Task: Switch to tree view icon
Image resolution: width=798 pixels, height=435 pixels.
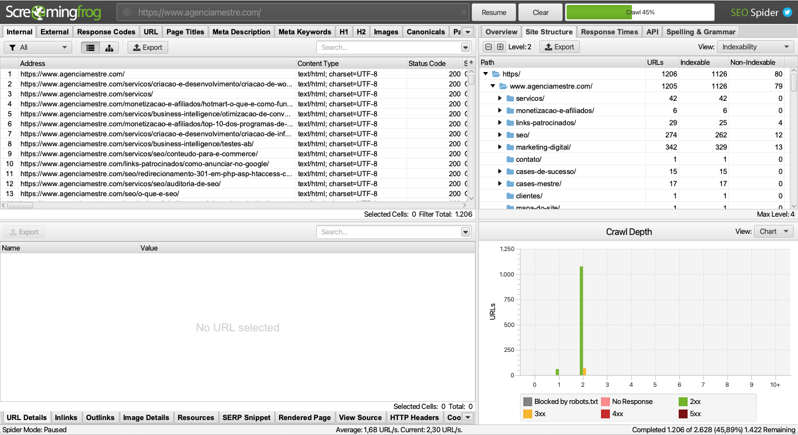Action: [109, 48]
